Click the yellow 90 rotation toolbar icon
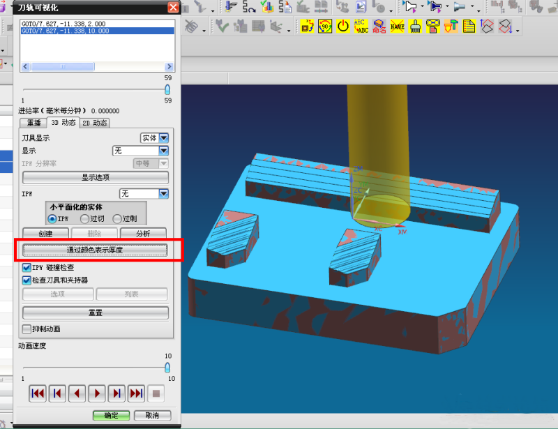 (x=325, y=27)
